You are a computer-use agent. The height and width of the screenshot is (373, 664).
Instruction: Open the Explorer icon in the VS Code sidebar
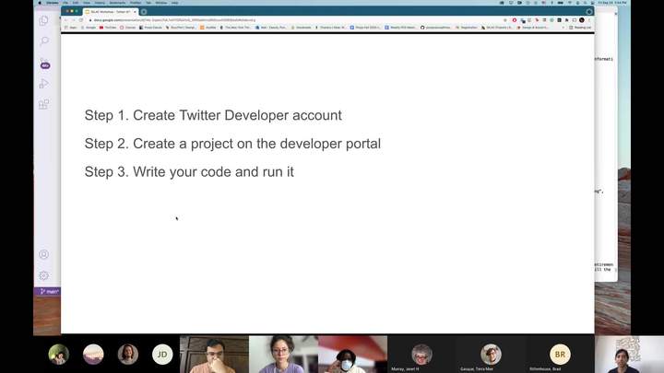coord(43,20)
